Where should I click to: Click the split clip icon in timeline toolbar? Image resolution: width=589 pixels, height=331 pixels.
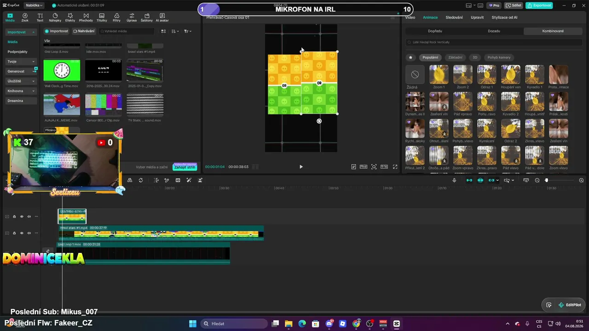(156, 180)
